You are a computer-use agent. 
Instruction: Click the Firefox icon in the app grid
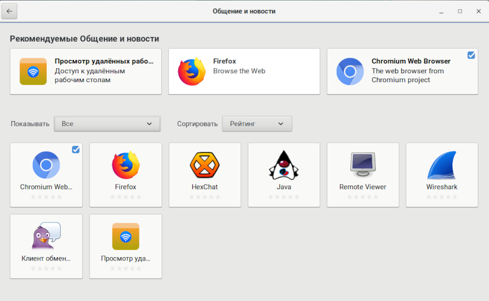[x=126, y=165]
